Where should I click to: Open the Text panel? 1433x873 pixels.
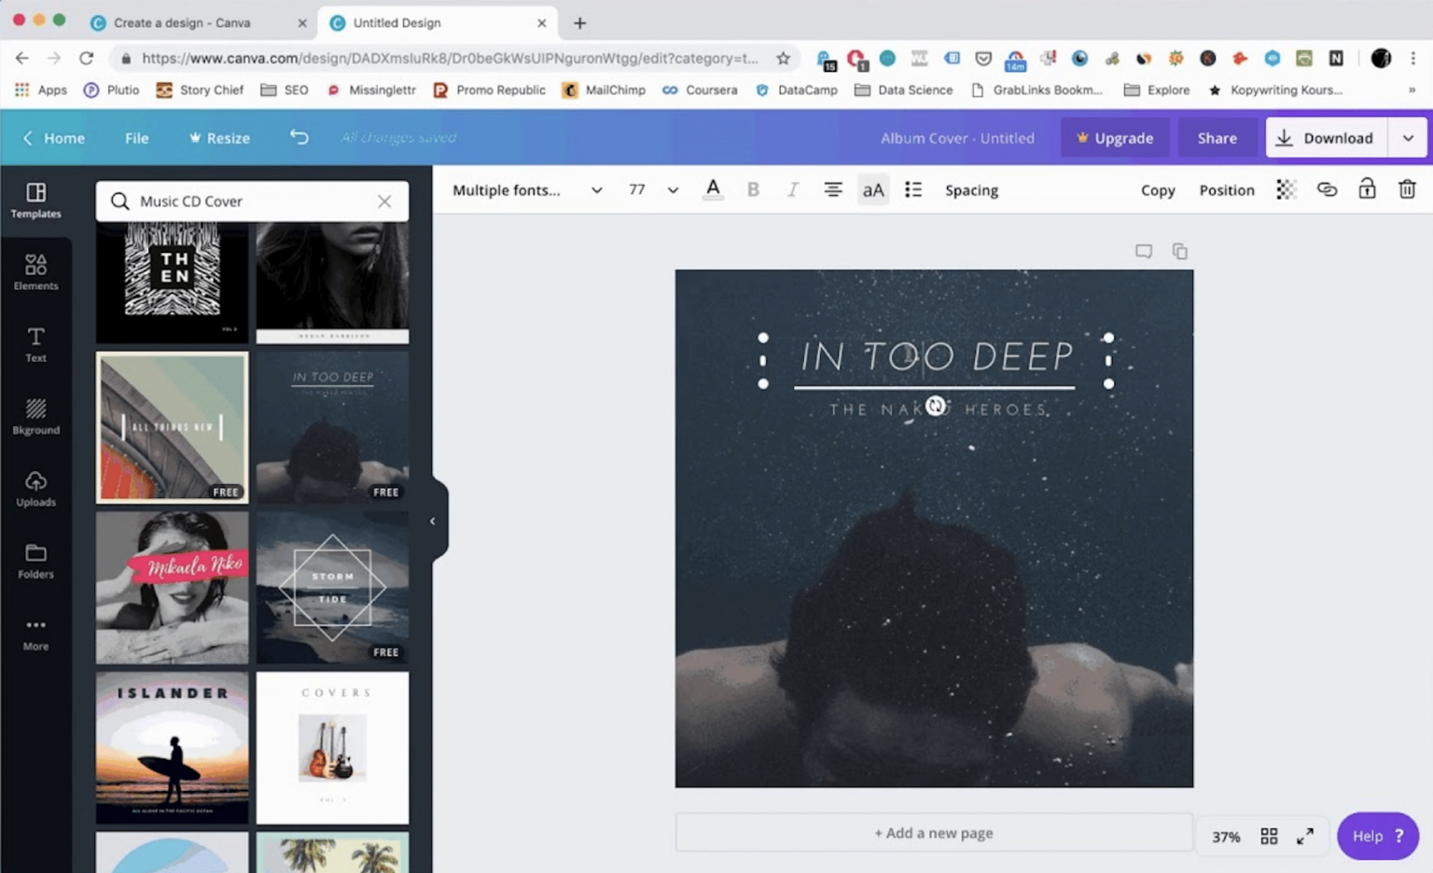[x=35, y=344]
